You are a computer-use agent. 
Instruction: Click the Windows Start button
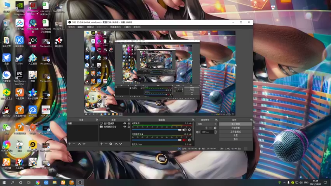[4, 182]
